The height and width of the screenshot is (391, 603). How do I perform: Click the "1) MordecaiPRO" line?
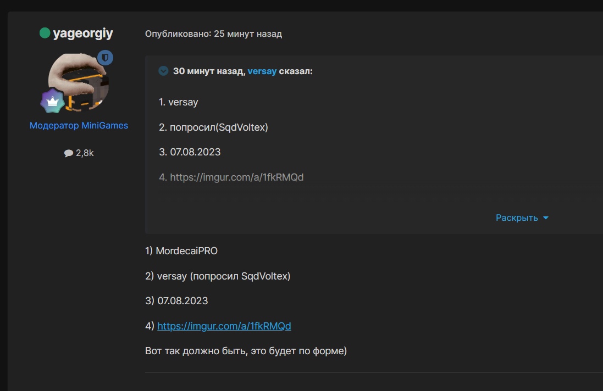click(x=181, y=251)
